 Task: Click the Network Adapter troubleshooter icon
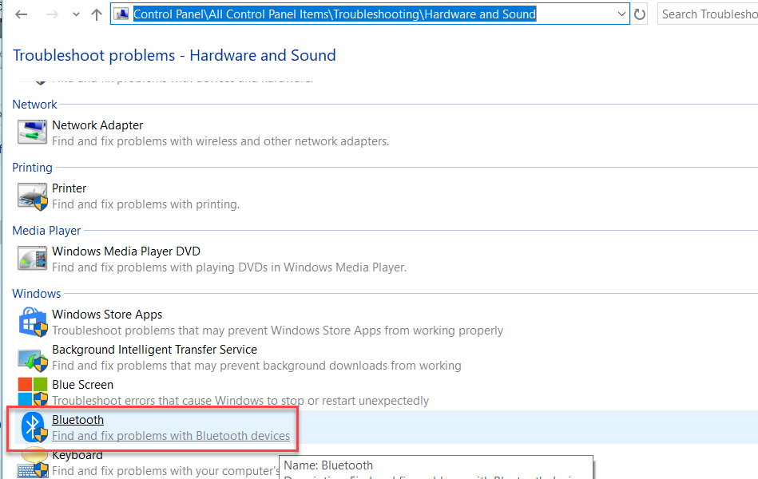coord(33,133)
